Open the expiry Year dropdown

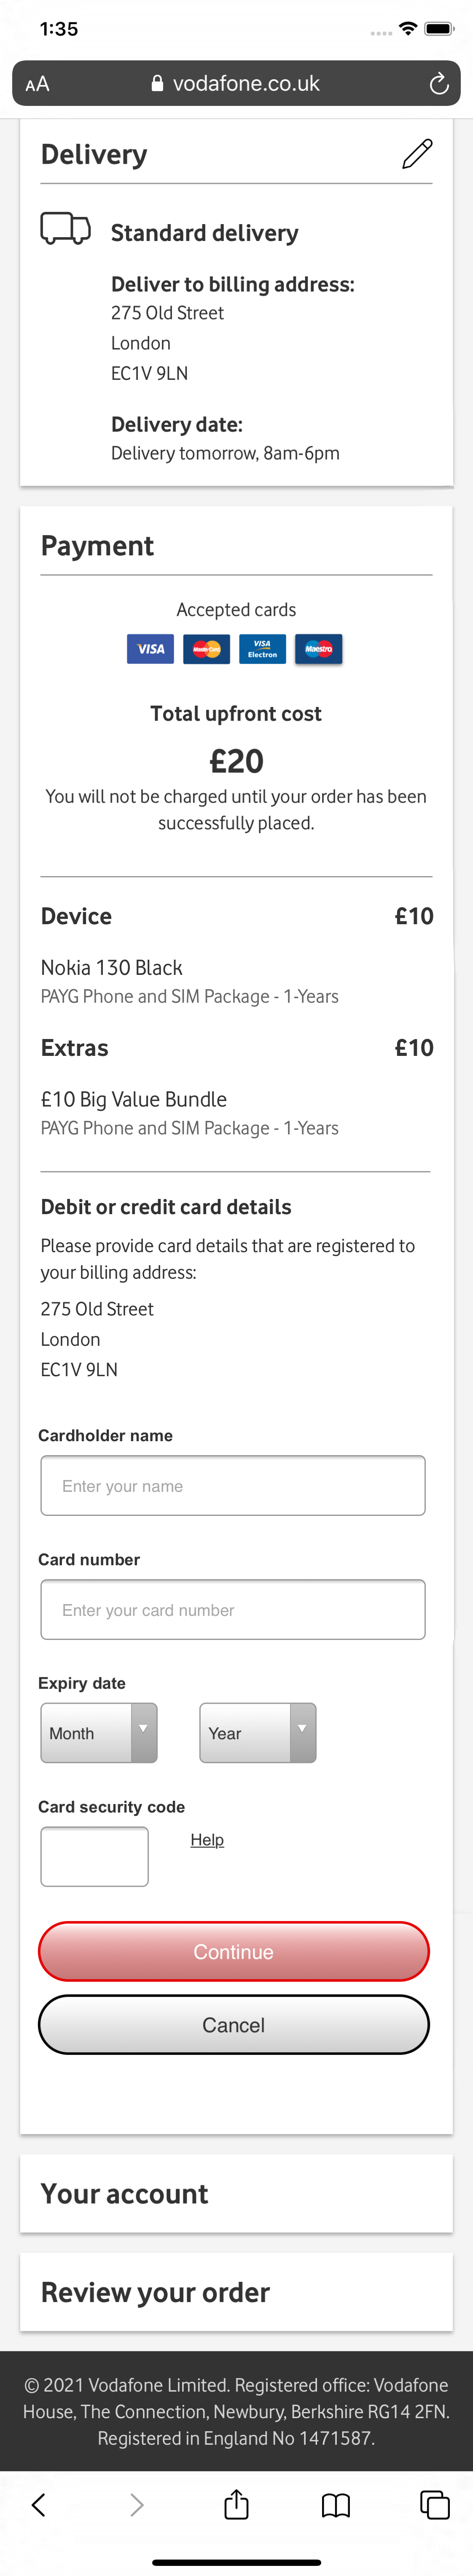point(258,1733)
